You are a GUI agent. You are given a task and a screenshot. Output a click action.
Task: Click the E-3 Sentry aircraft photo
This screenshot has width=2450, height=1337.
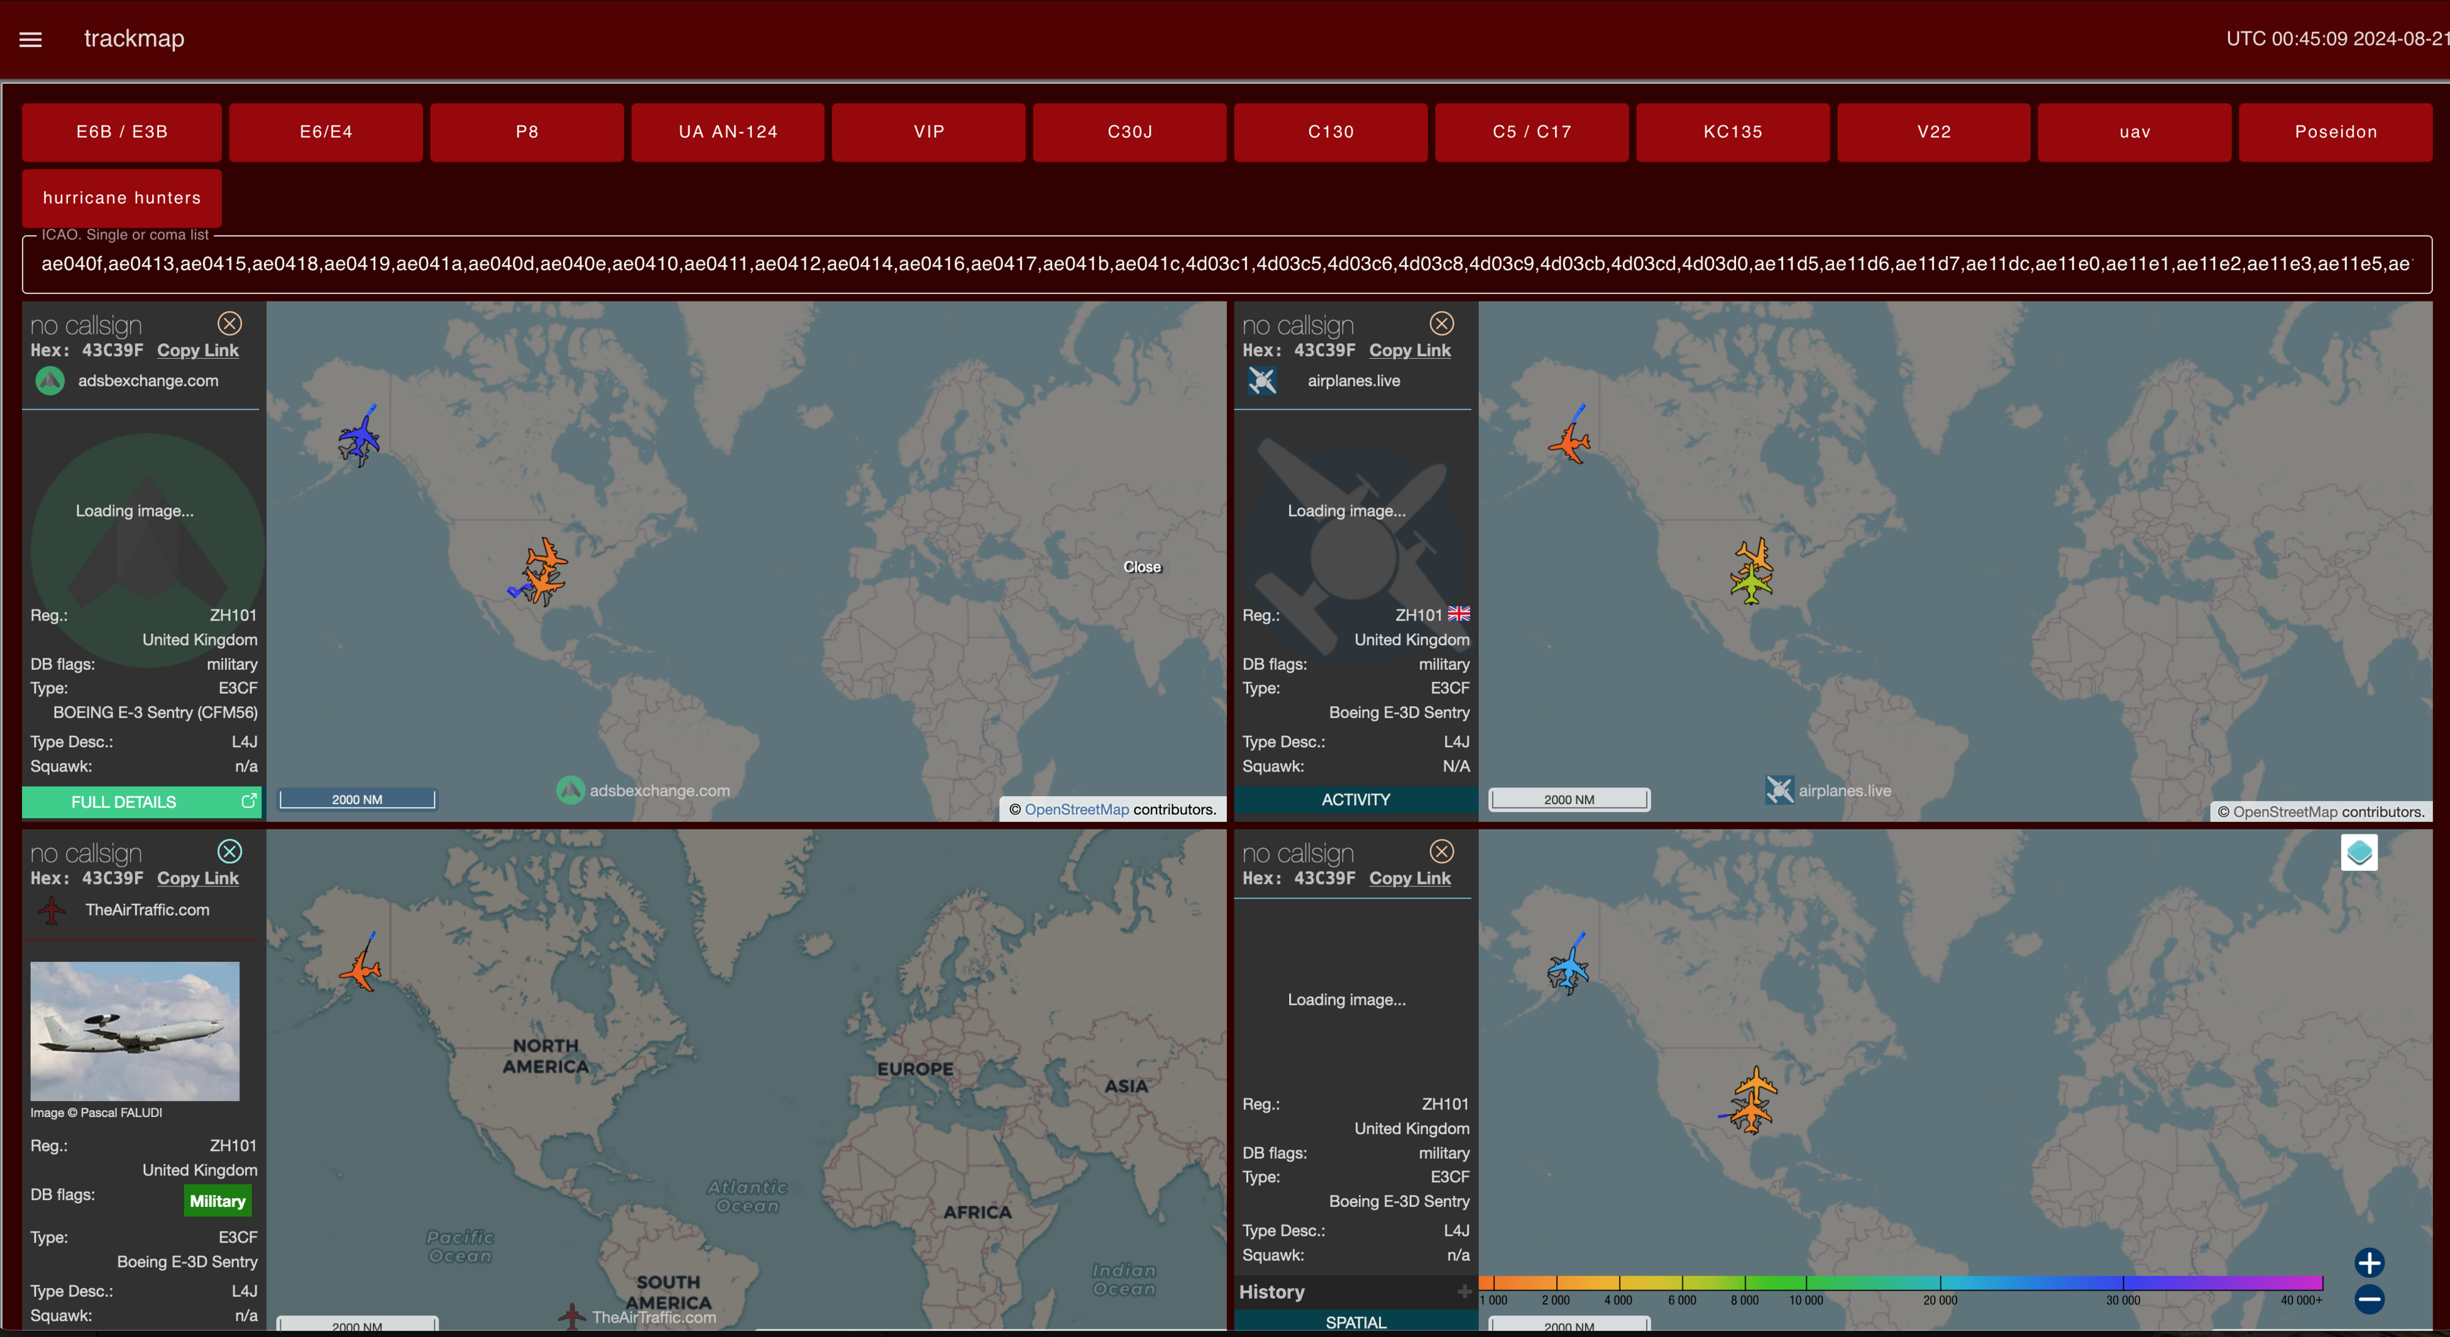point(135,1031)
